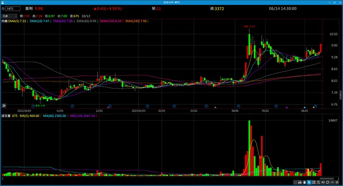Click the month marker after 03/01
Viewport: 343px width, 186px height.
206,106
